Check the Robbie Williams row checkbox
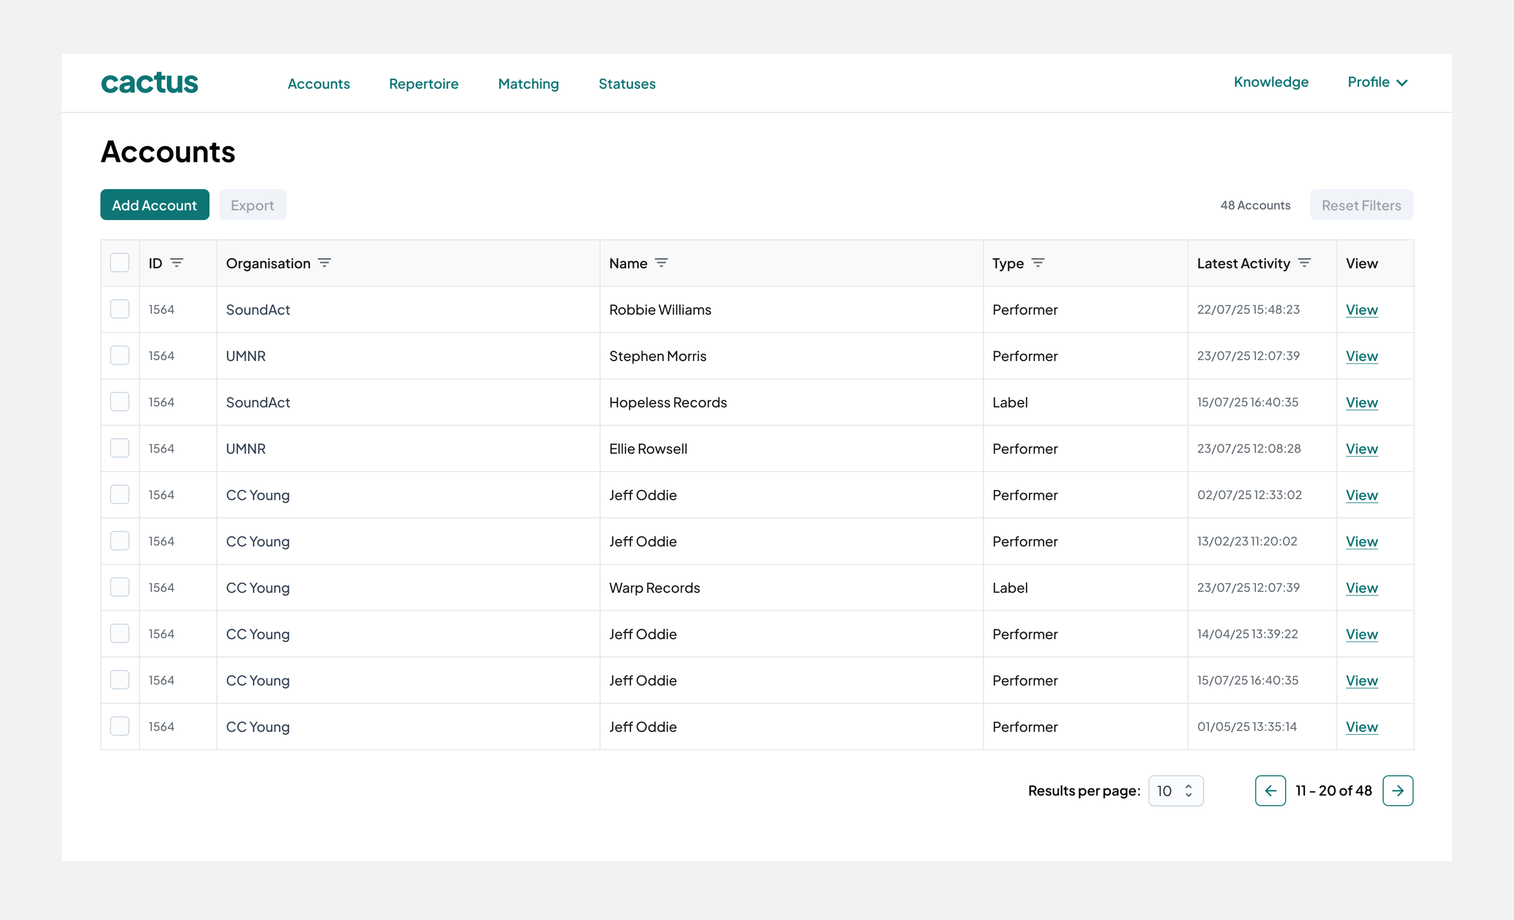This screenshot has width=1514, height=920. tap(120, 309)
